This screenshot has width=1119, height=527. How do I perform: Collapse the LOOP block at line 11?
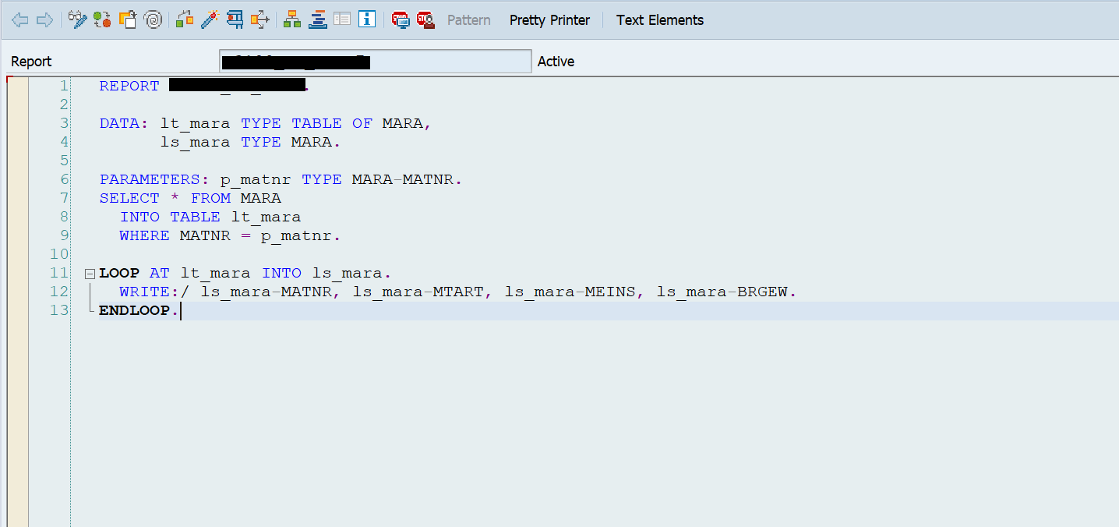pos(90,273)
